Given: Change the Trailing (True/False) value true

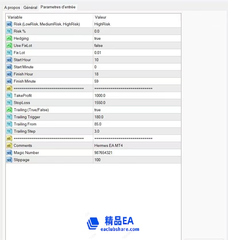Looking at the screenshot, I should coord(137,110).
